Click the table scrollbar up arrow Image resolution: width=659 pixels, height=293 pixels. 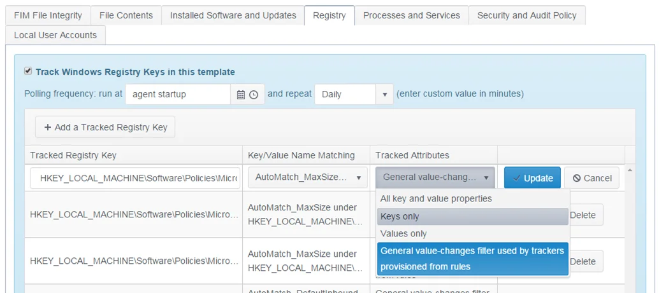pos(630,170)
